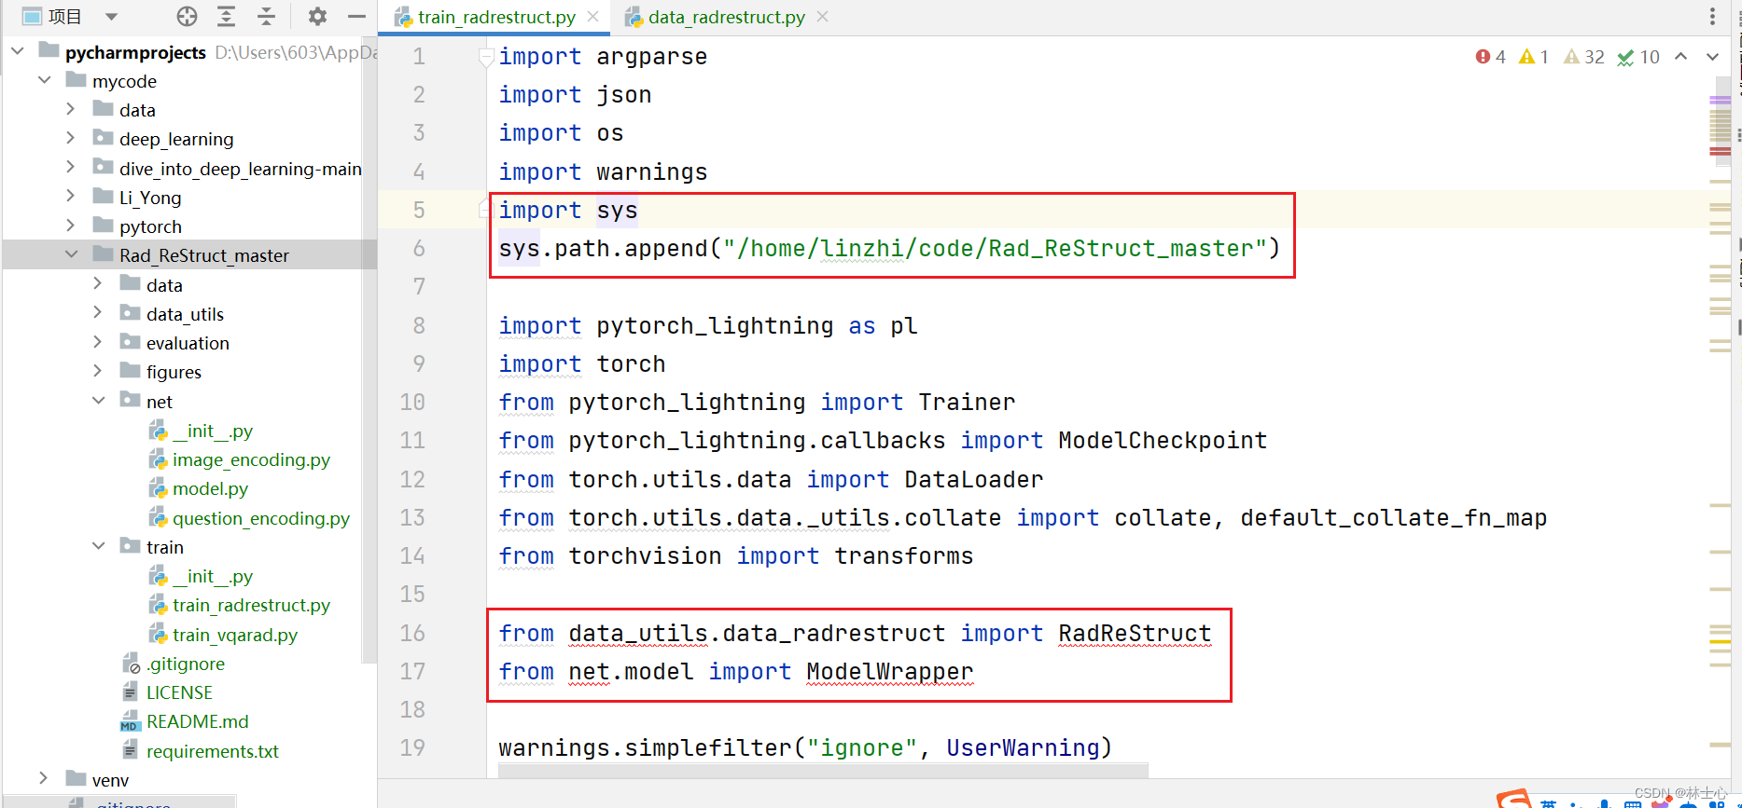
Task: Click UserWarning on line 19
Action: pos(1023,747)
